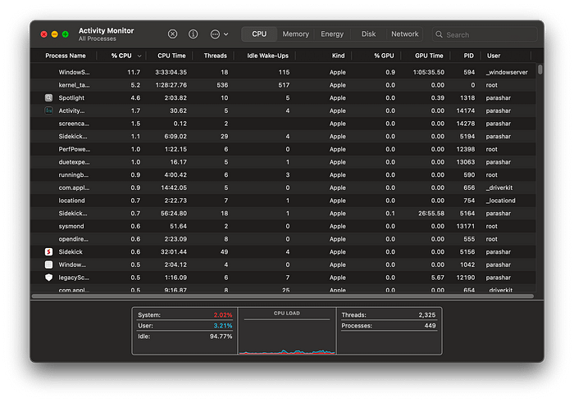This screenshot has height=402, width=574.
Task: Click GPU Time 26:55.58 cell
Action: pos(431,214)
